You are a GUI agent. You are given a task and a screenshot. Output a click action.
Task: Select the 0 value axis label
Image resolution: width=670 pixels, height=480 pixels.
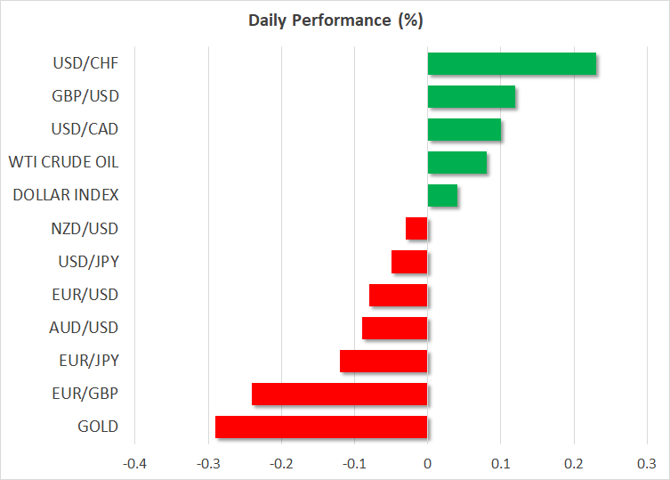click(427, 463)
